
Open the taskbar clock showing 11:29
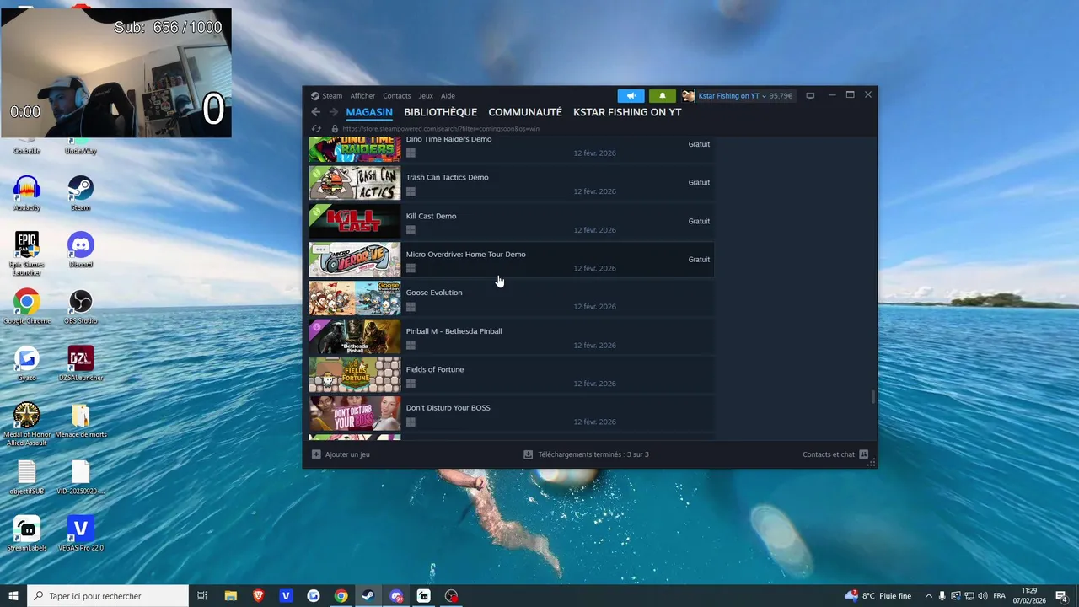pyautogui.click(x=1029, y=596)
